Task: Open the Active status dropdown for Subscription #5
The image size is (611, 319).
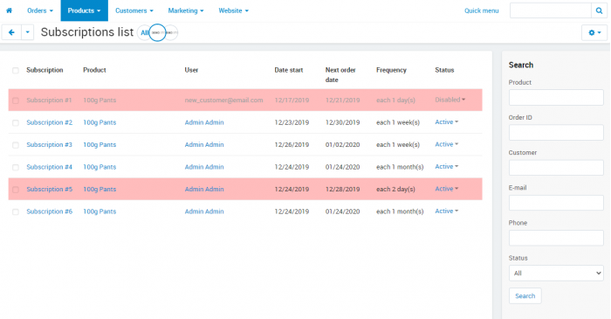Action: (447, 189)
